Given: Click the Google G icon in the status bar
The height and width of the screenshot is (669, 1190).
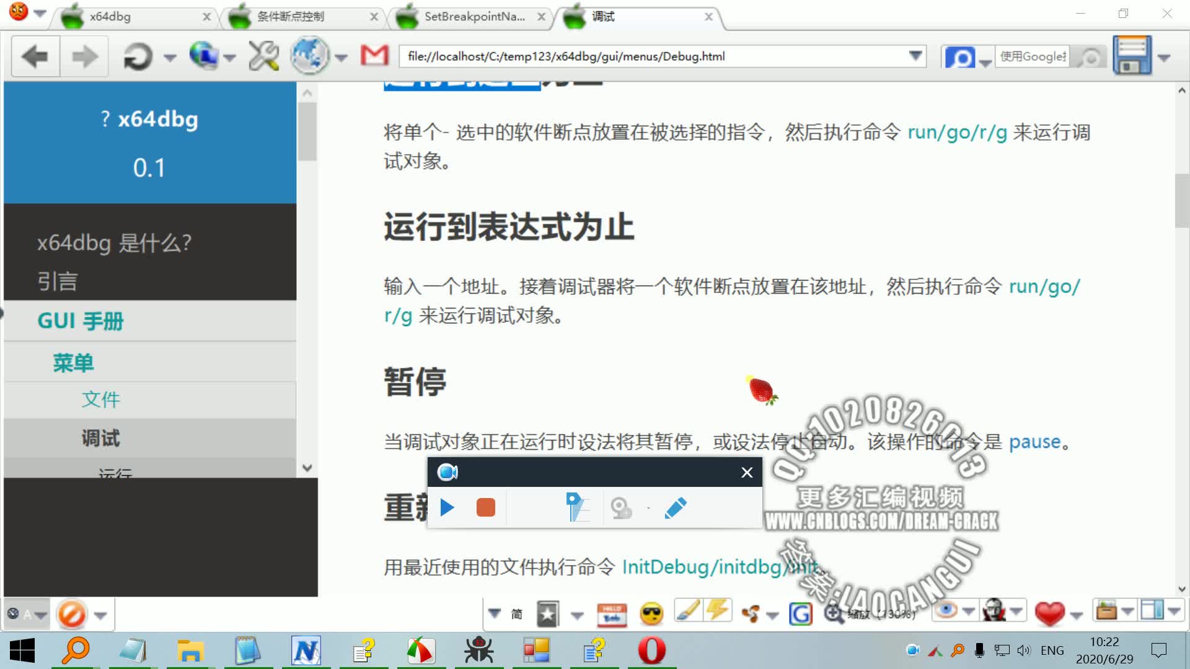Looking at the screenshot, I should point(801,613).
